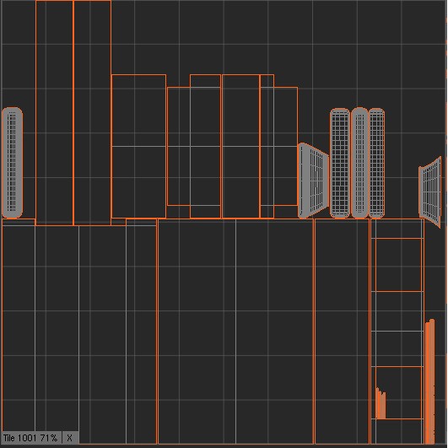Select the third rounded gridded shell in the trio
The width and height of the screenshot is (448, 448).
tap(376, 163)
